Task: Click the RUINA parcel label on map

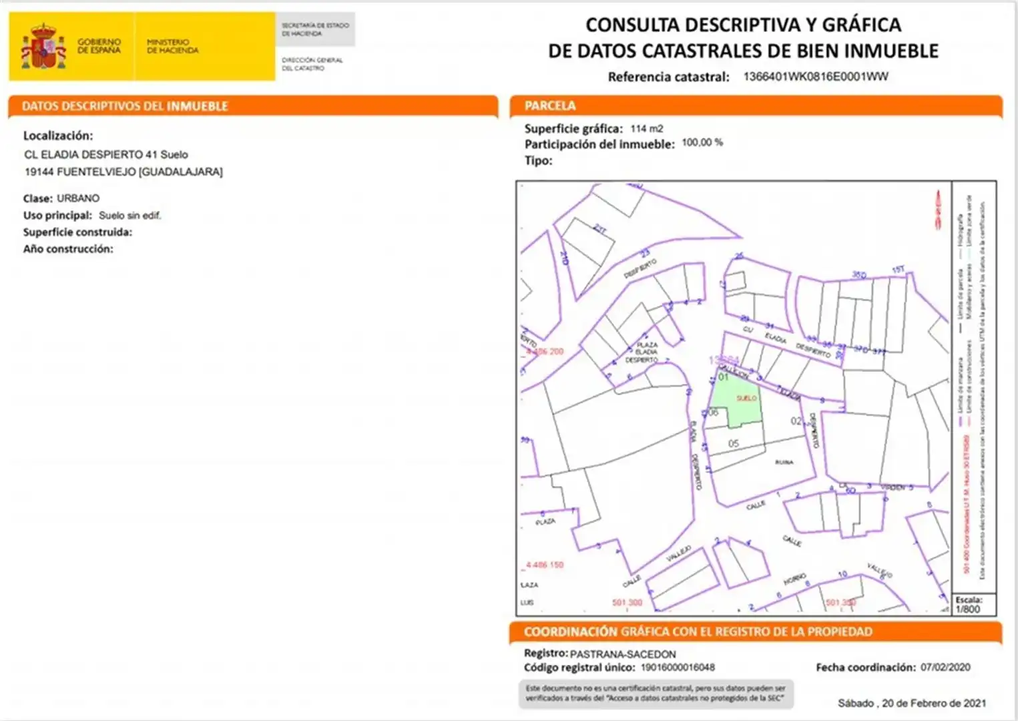Action: coord(784,462)
